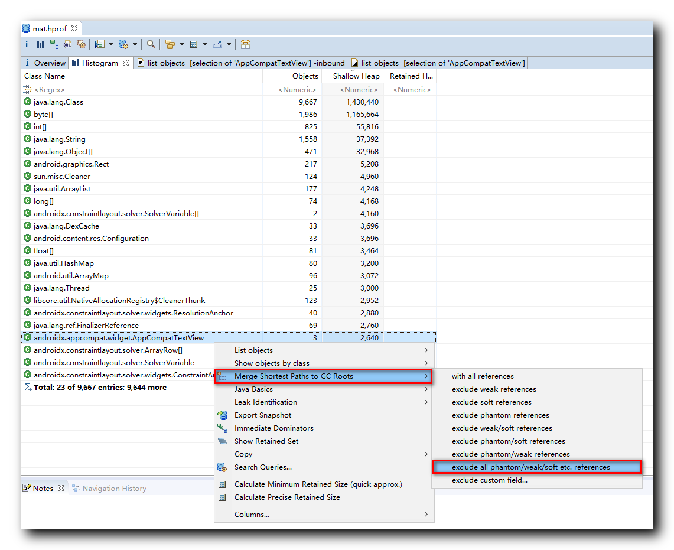Open the list_objects -inbound tab

point(241,63)
